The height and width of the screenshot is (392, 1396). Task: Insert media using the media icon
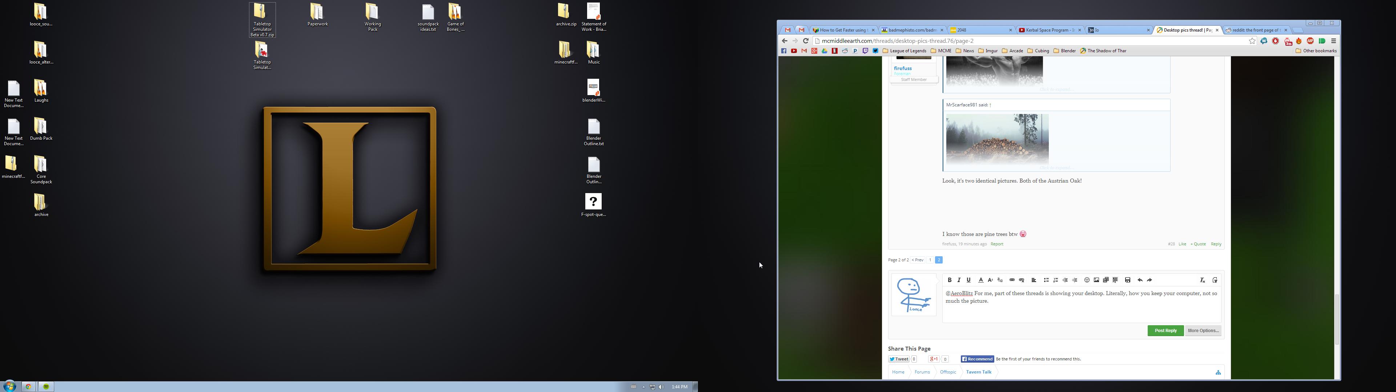1106,280
